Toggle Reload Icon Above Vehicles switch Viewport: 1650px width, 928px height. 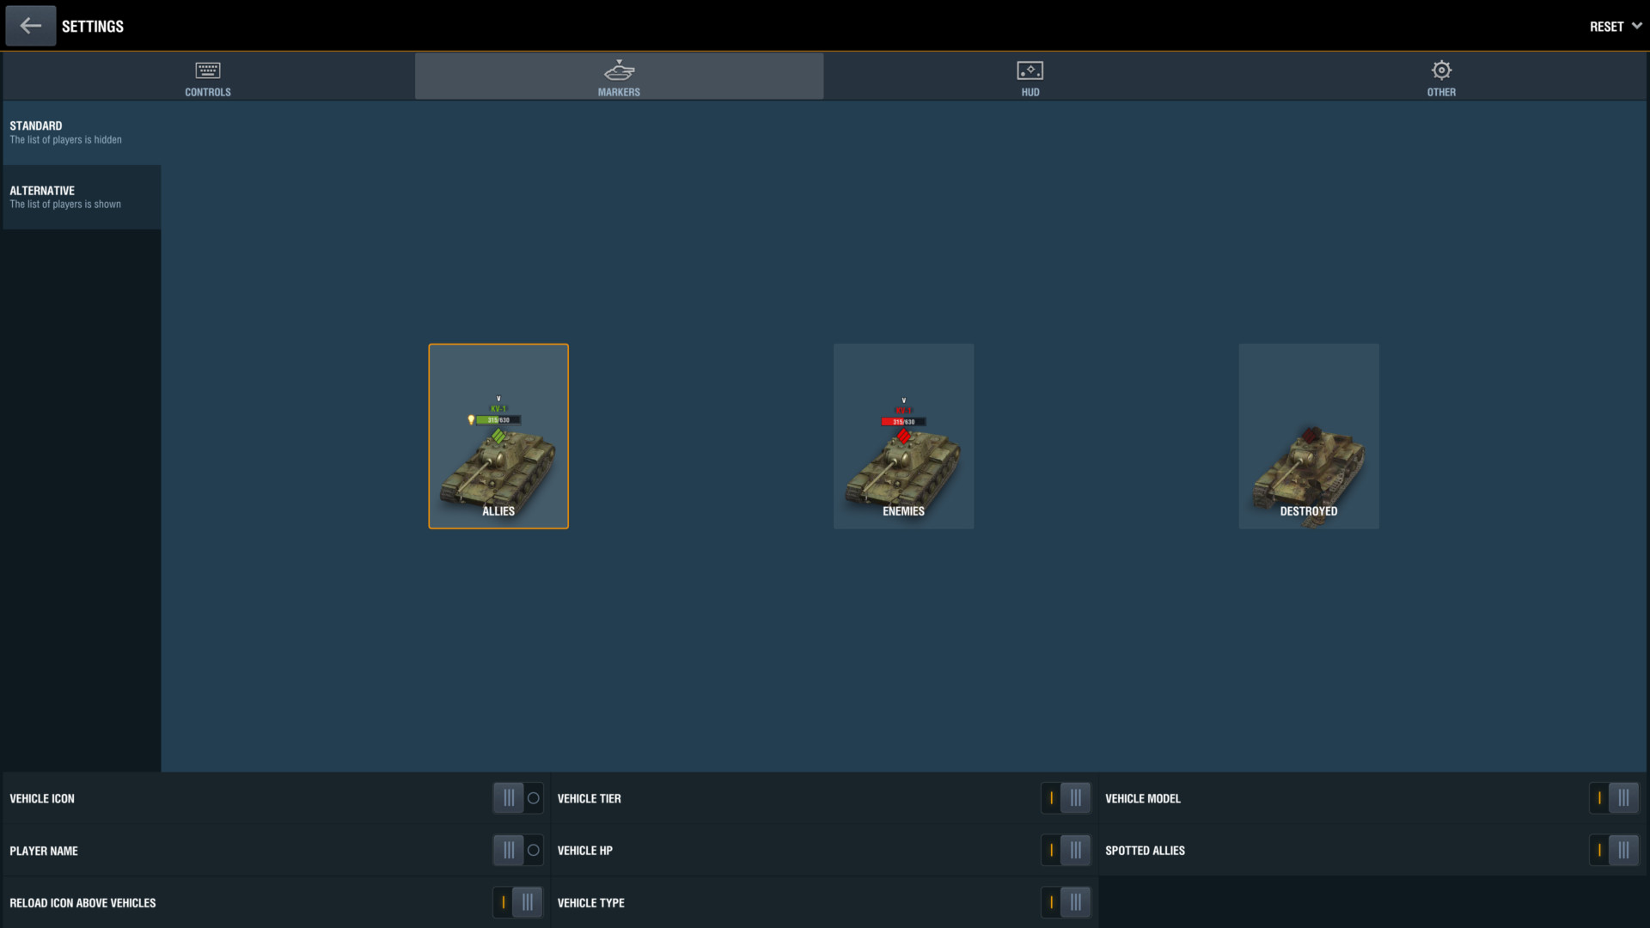pyautogui.click(x=518, y=902)
